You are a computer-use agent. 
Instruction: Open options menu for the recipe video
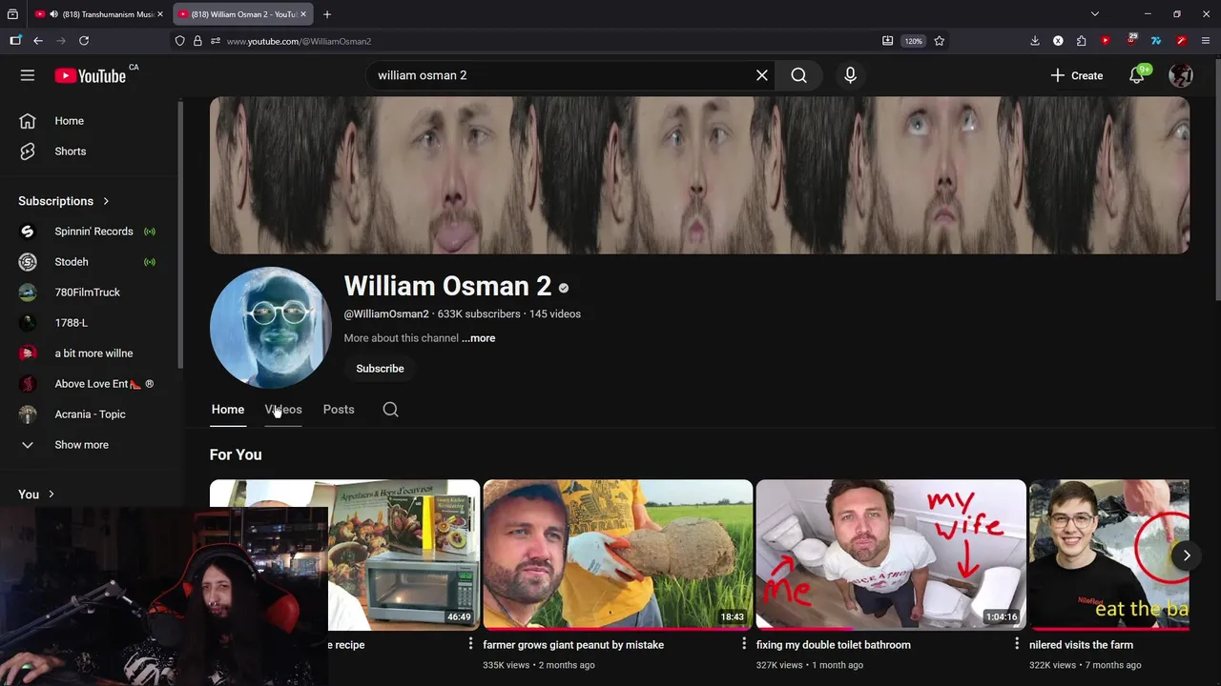click(470, 645)
